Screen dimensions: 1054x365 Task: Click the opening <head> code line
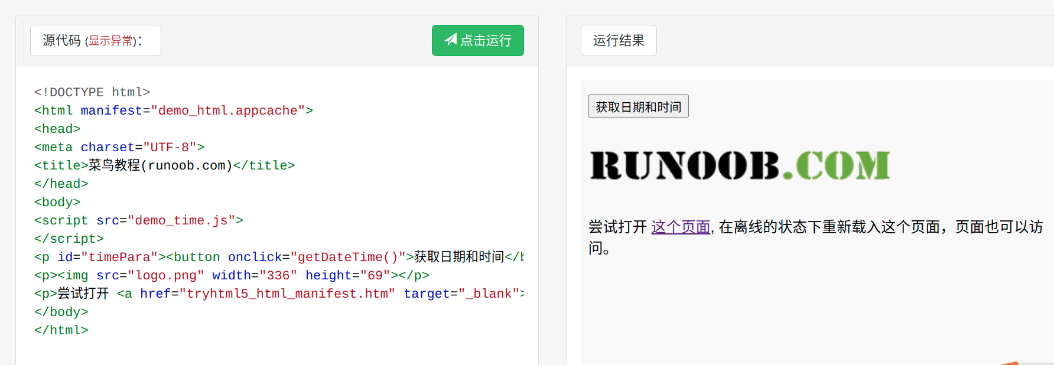[x=57, y=129]
